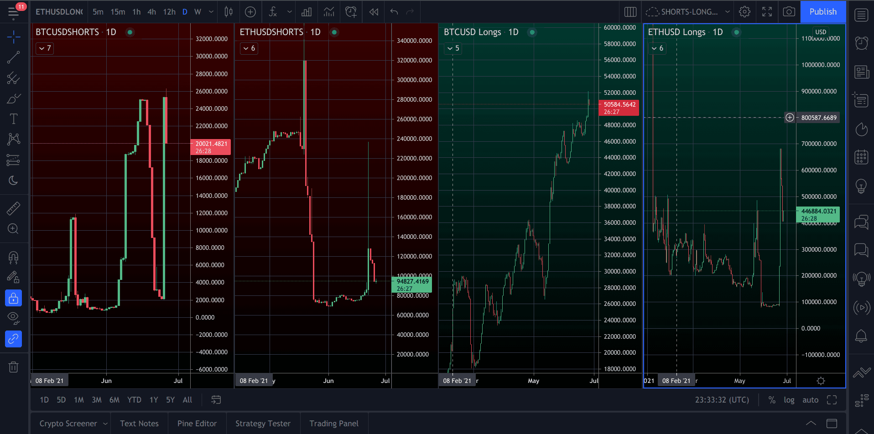Open the Strategy Tester tab
This screenshot has height=434, width=874.
(x=263, y=424)
